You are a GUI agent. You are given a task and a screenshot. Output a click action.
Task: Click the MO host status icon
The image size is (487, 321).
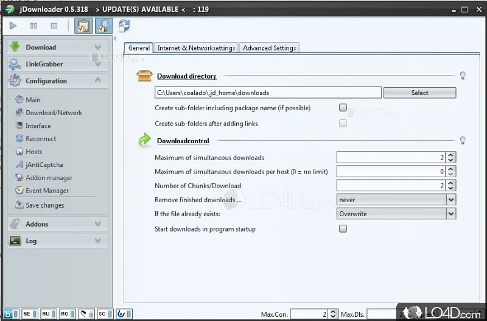pos(68,314)
